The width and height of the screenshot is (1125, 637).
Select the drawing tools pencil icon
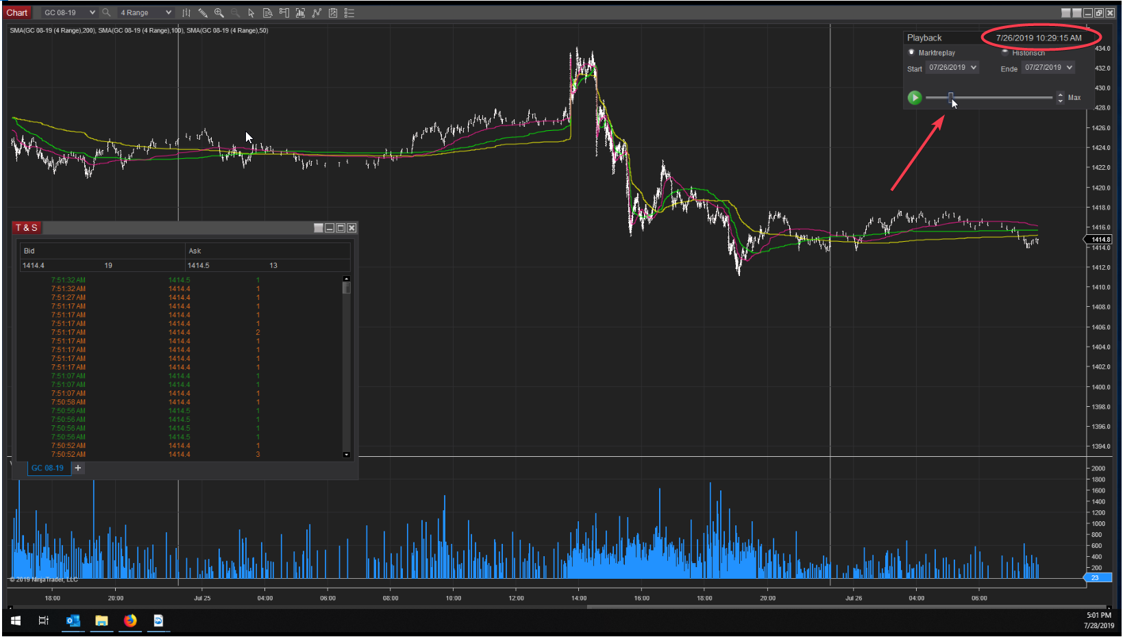[x=203, y=12]
